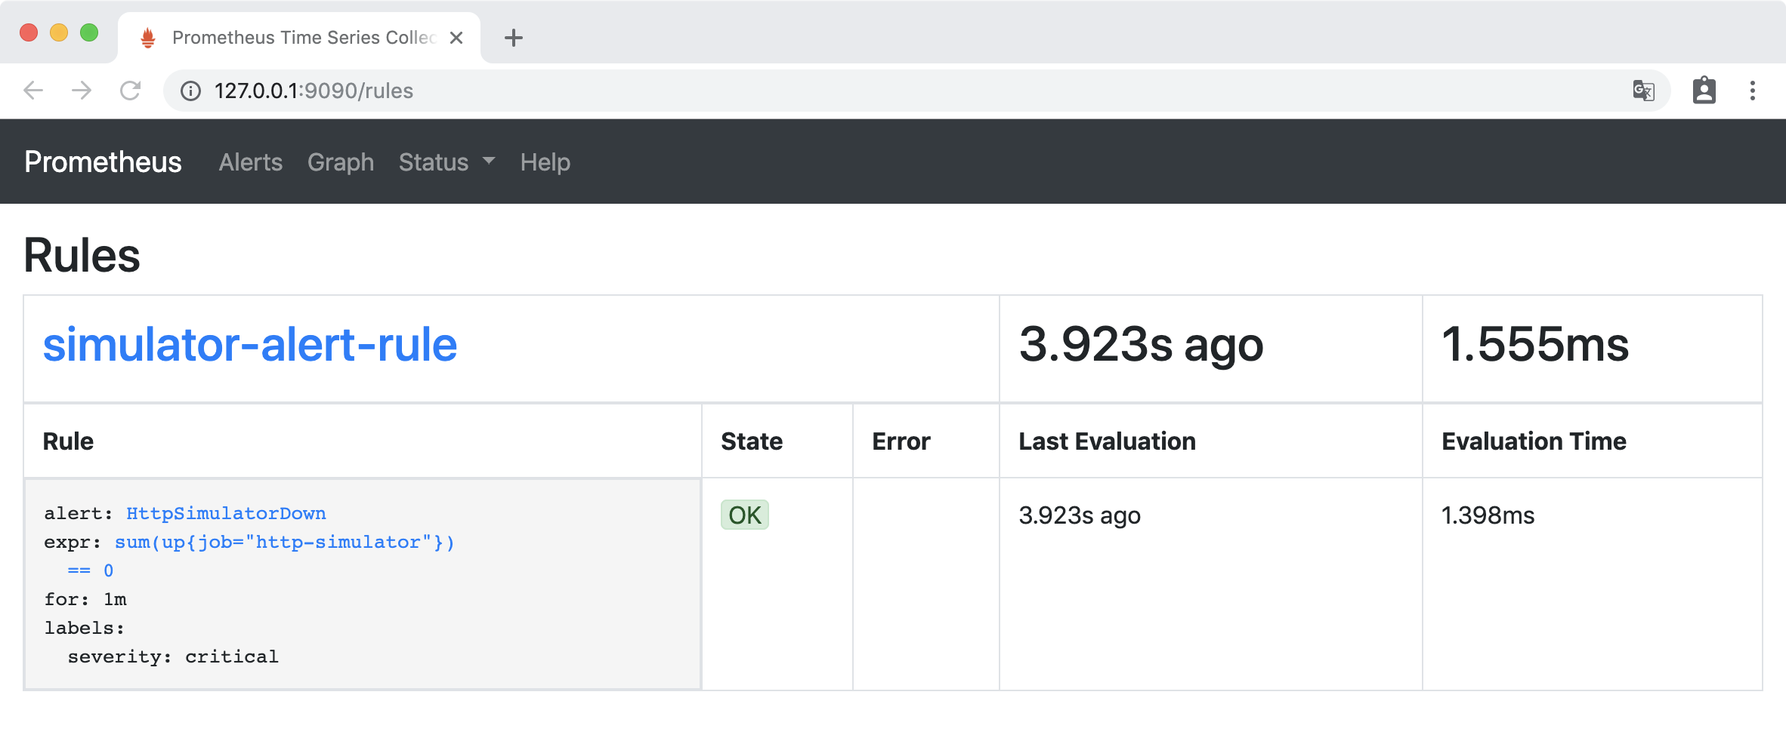Go to the Graph page

pyautogui.click(x=341, y=162)
